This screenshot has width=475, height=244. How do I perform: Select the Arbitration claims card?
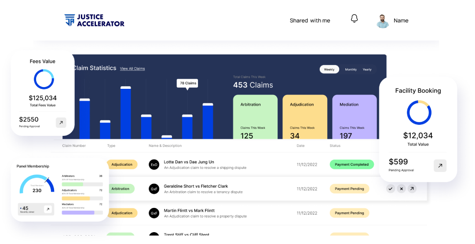click(x=255, y=117)
